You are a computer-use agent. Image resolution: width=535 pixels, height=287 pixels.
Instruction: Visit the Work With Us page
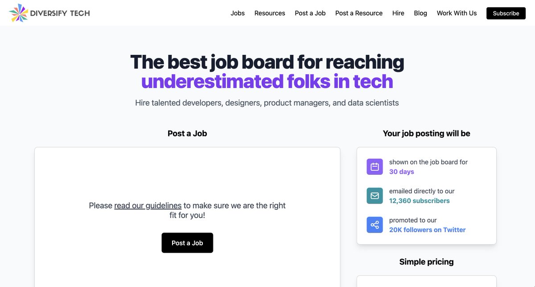[x=457, y=13]
